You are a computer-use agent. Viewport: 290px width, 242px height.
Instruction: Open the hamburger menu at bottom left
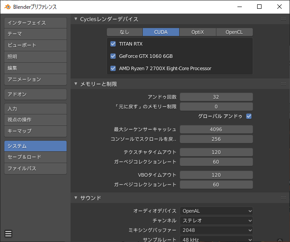(8, 234)
